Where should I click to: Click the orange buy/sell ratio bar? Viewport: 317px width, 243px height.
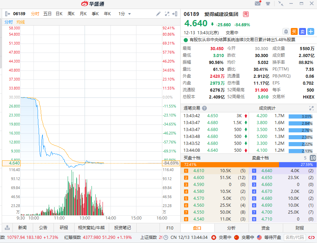coord(231,165)
